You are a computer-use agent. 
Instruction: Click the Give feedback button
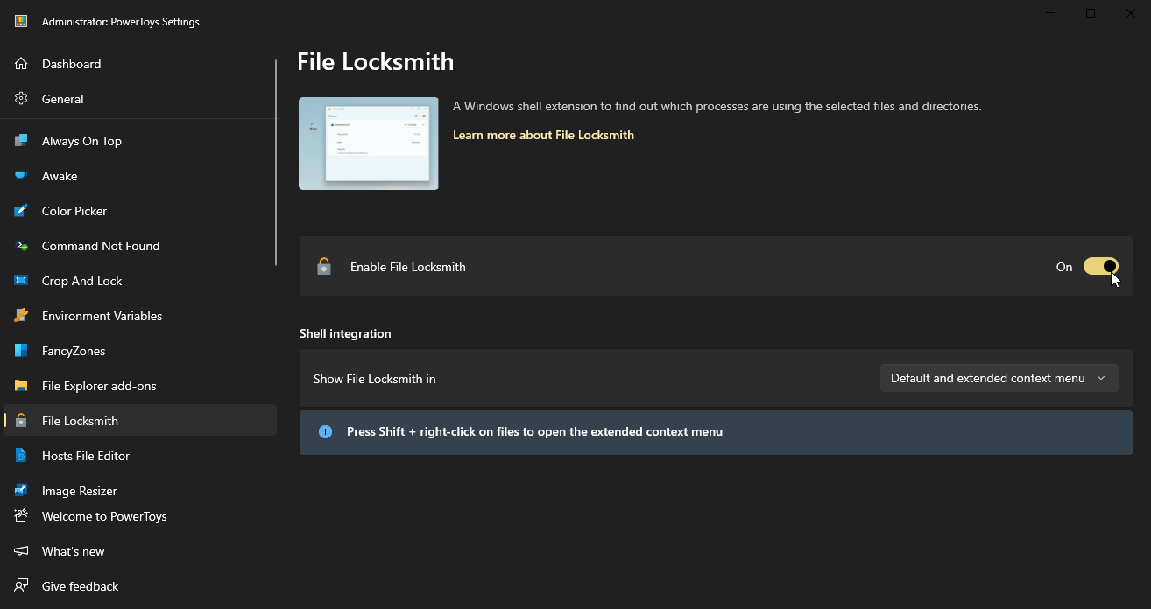point(140,586)
